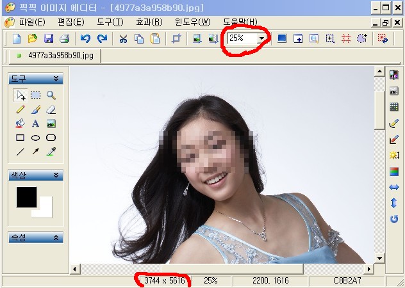
Task: Click the 25% zoom input field
Action: coord(242,38)
